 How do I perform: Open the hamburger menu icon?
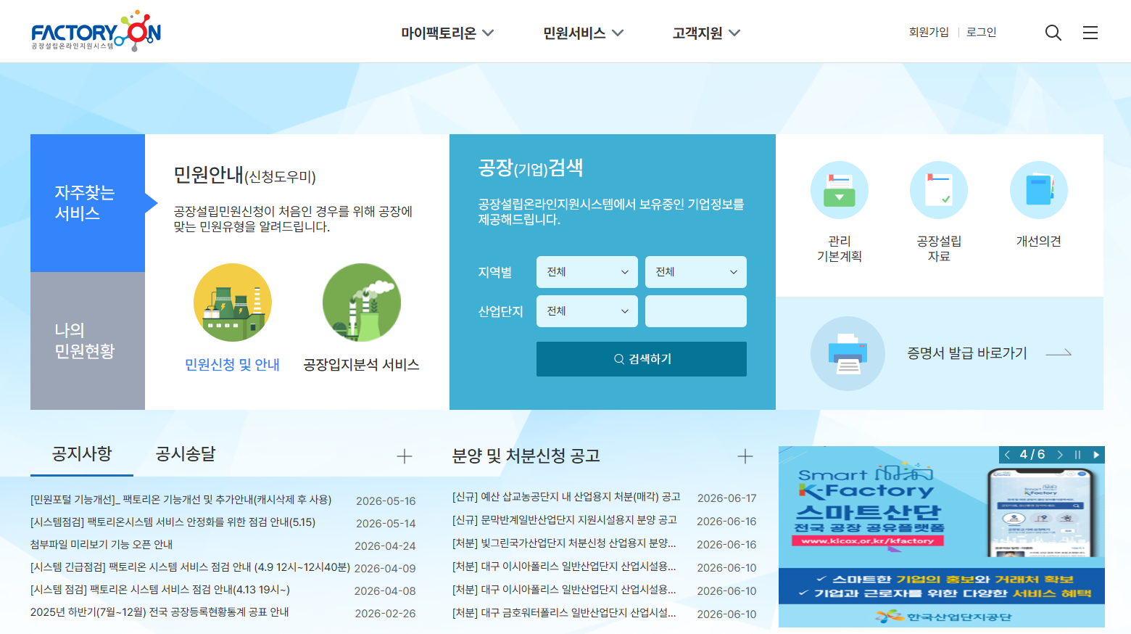tap(1090, 33)
